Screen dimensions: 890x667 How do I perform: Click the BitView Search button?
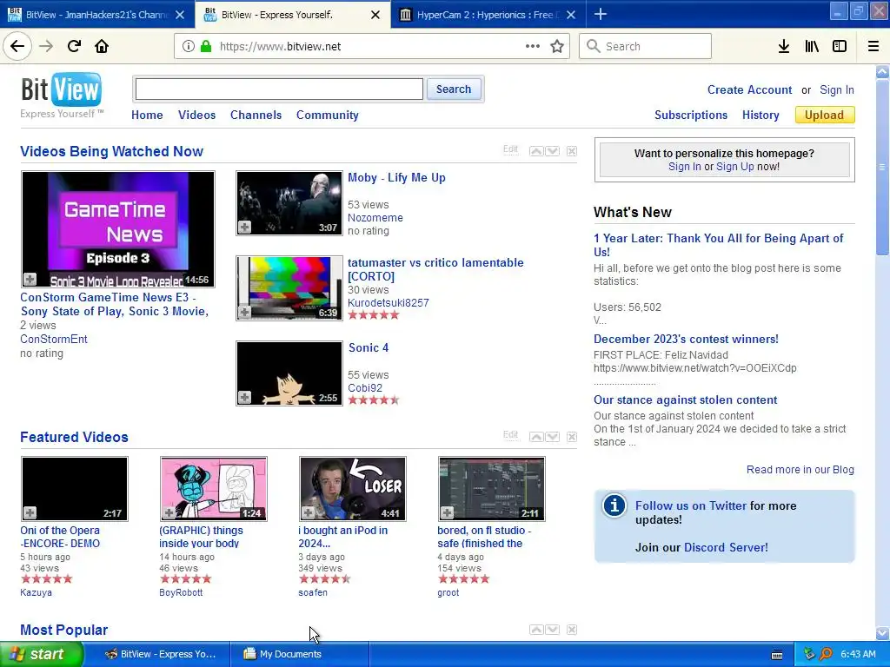(454, 89)
